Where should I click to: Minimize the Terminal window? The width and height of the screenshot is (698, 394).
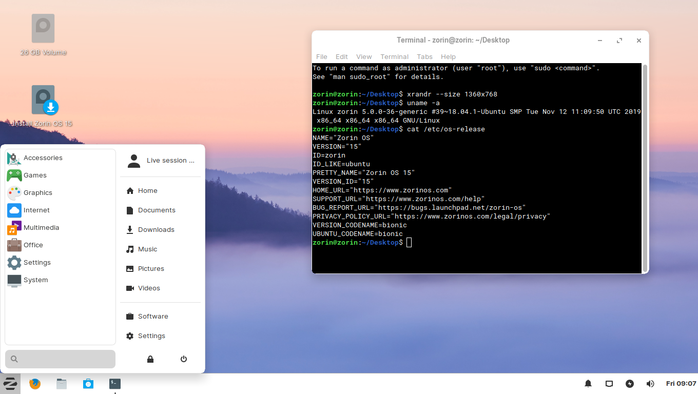(x=600, y=41)
